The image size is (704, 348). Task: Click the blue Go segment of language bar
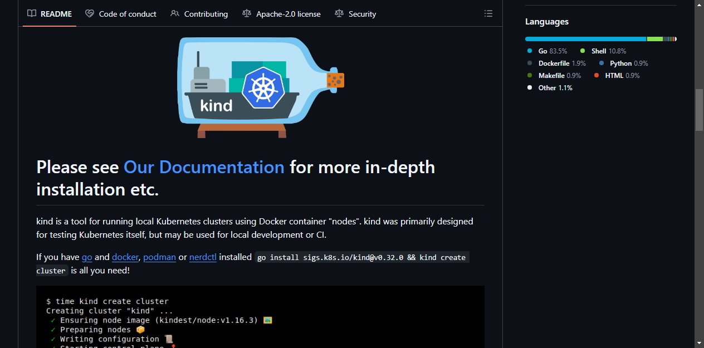[x=585, y=39]
